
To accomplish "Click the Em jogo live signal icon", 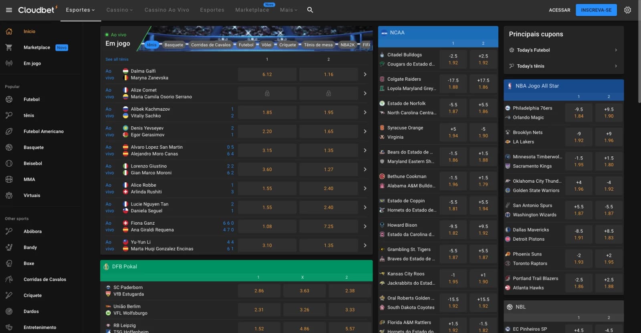I will click(9, 63).
